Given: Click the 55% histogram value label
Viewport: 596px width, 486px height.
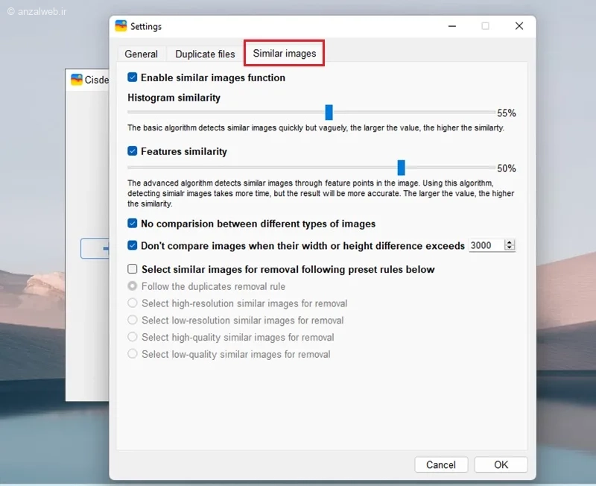Looking at the screenshot, I should click(x=507, y=113).
